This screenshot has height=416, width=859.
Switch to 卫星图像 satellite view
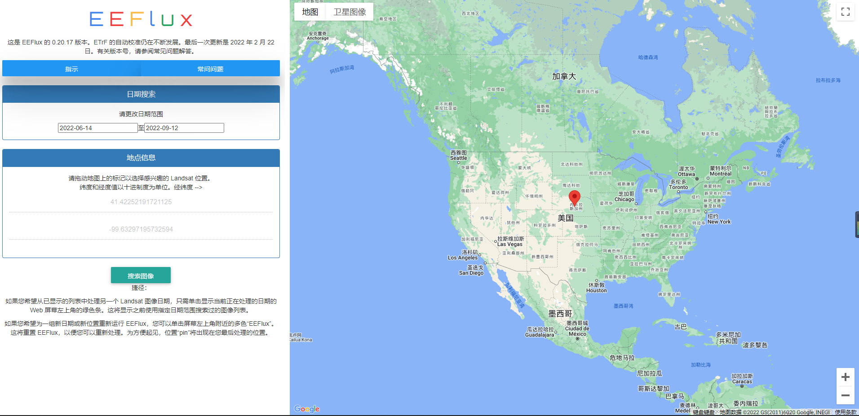coord(350,12)
